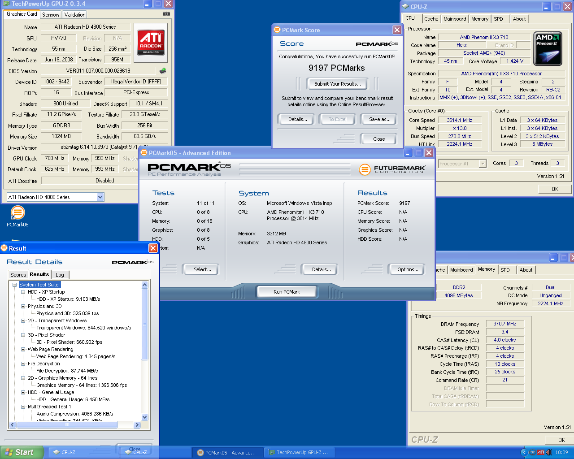
Task: Click Close in PCMark Score dialog
Action: pos(379,139)
